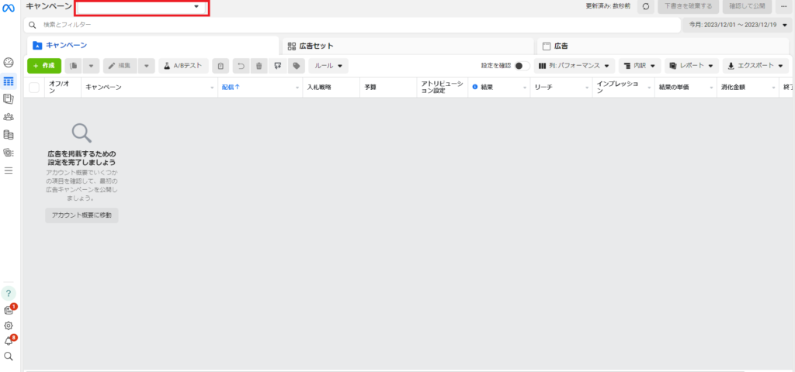Open the green help question mark icon
Image resolution: width=795 pixels, height=372 pixels.
pyautogui.click(x=9, y=293)
